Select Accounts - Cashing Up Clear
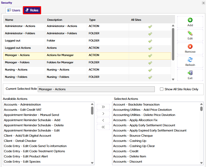Viewport: 206px width, 167px height. tap(134, 146)
